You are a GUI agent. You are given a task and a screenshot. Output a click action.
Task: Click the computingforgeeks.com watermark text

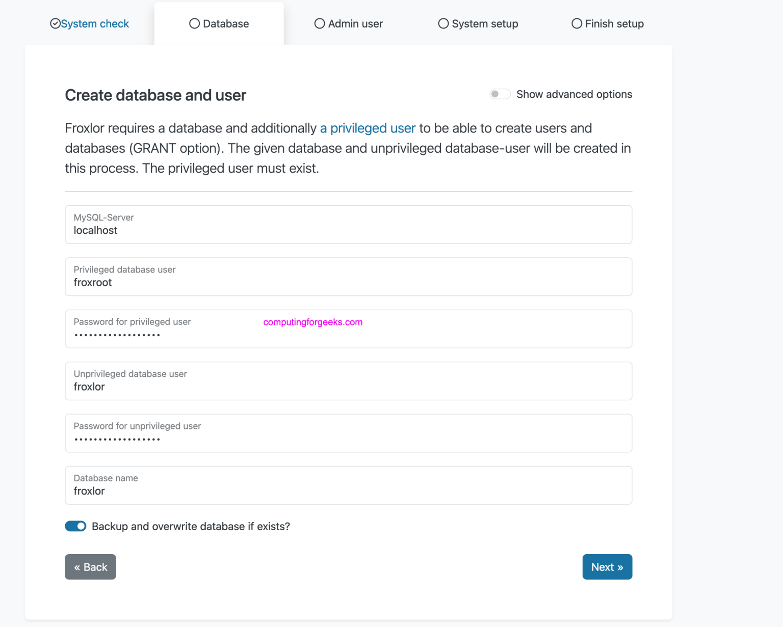312,322
